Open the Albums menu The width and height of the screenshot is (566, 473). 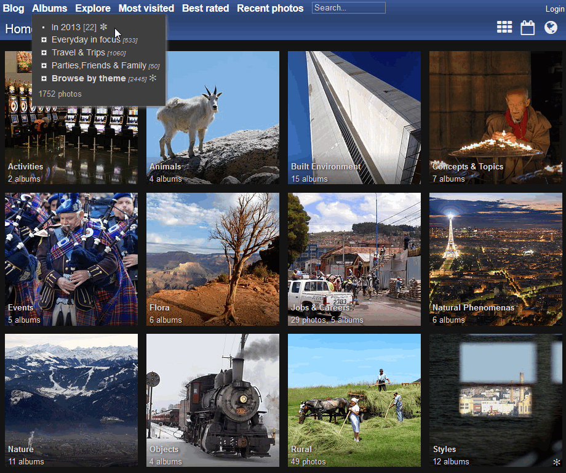50,8
